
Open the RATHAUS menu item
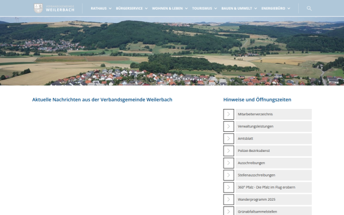pyautogui.click(x=99, y=9)
